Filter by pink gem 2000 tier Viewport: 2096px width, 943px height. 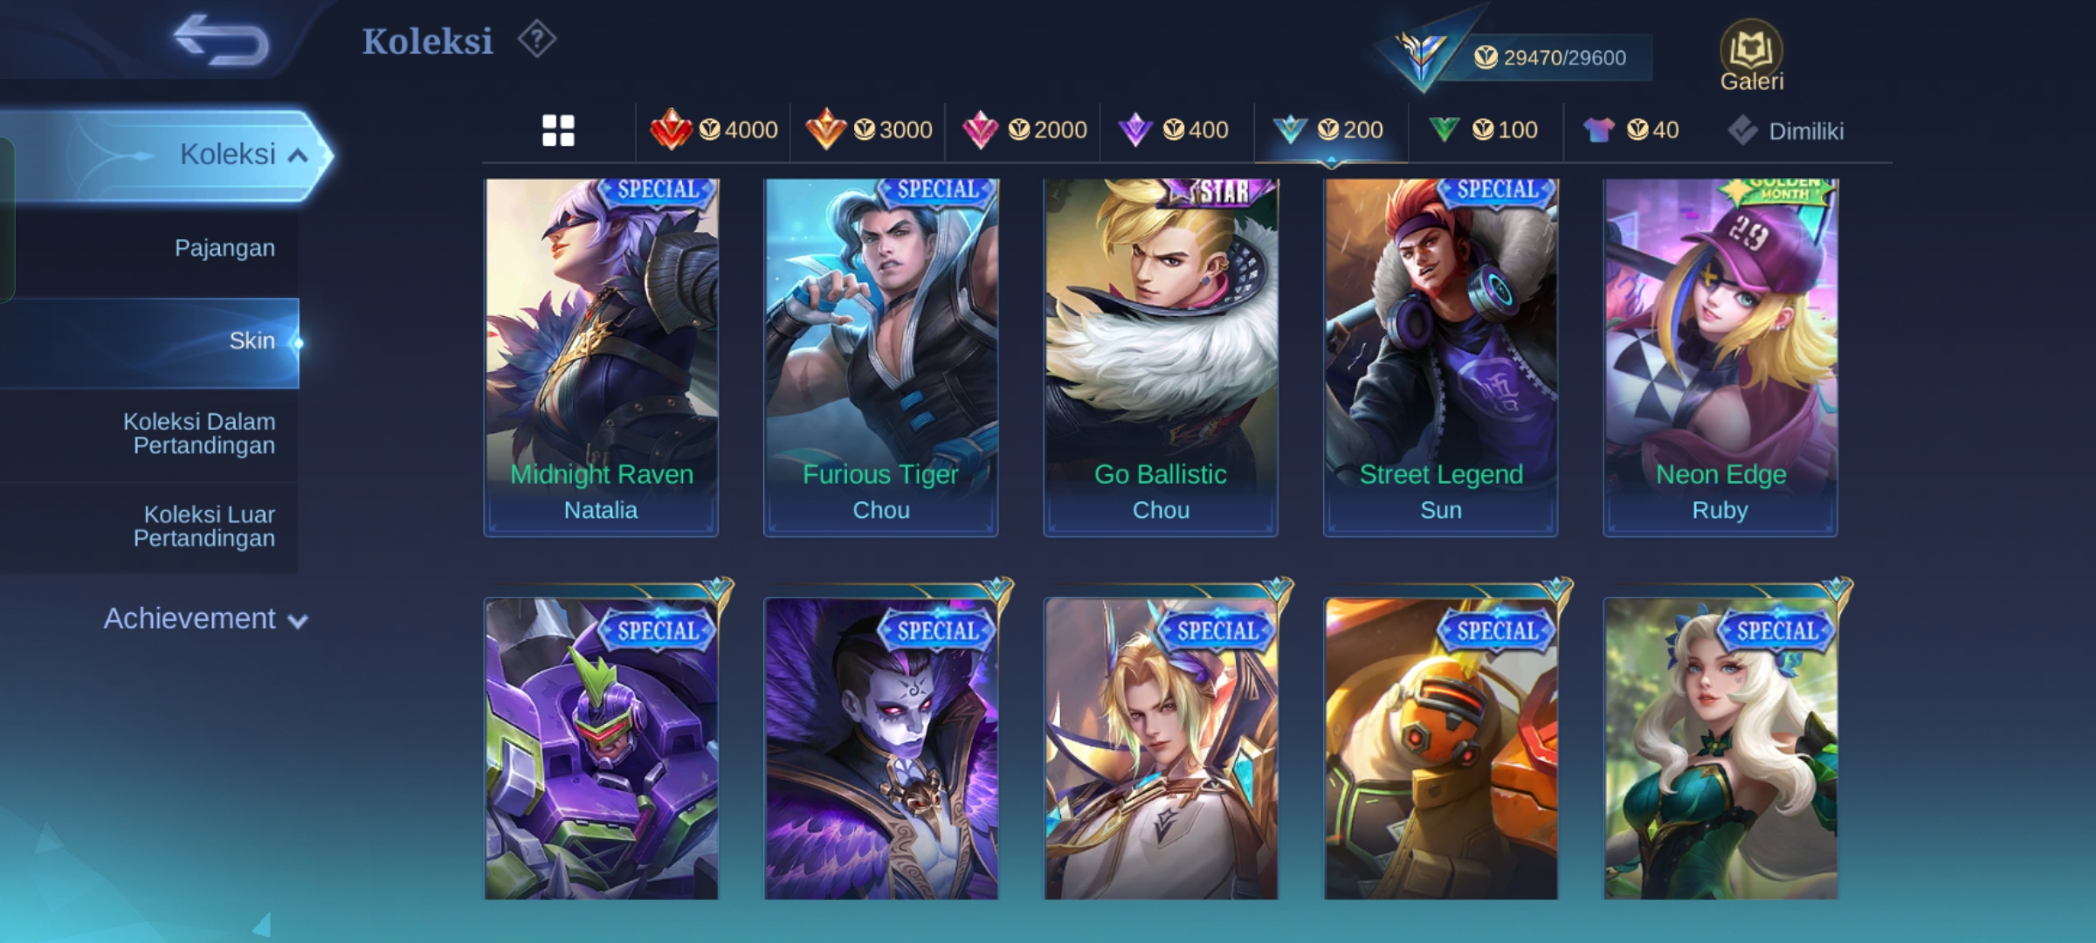coord(1024,130)
